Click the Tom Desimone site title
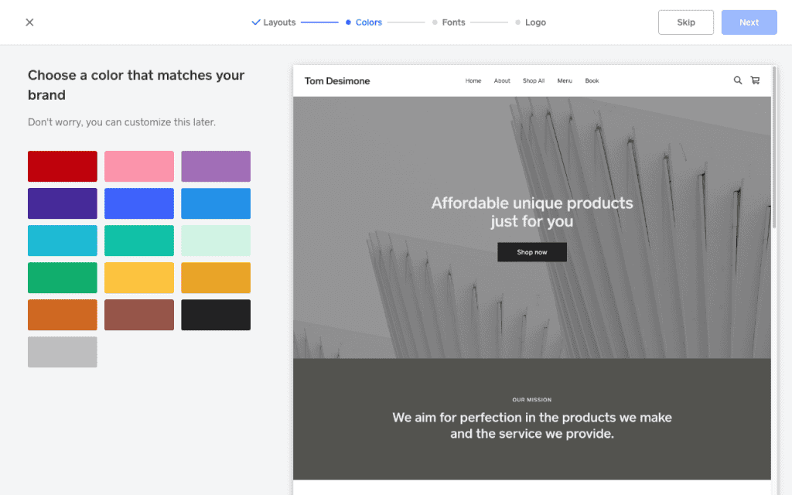The width and height of the screenshot is (792, 495). [x=337, y=80]
